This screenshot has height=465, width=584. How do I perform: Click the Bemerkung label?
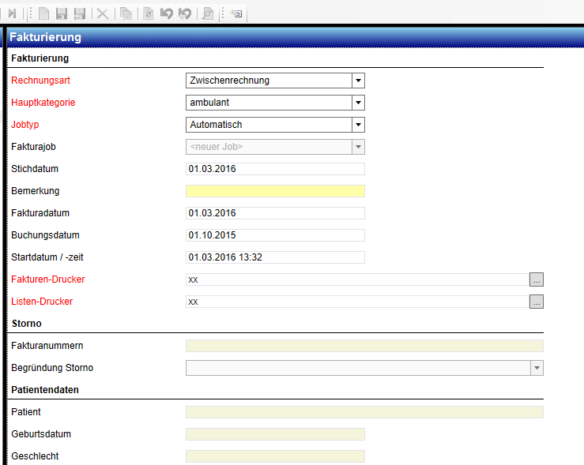pos(36,191)
